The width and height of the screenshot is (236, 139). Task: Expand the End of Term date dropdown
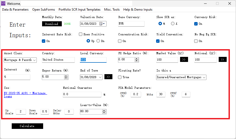point(100,77)
